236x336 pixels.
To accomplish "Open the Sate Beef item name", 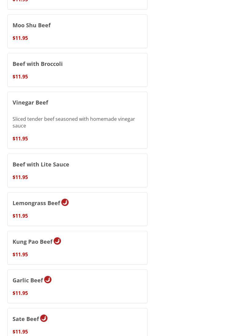I will pos(26,319).
